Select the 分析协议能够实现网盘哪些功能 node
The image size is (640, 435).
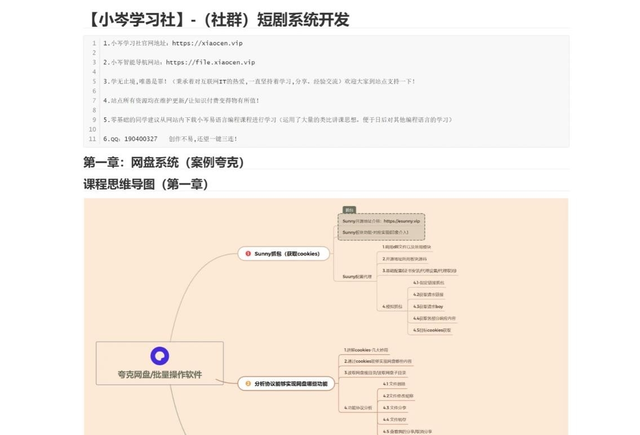[290, 384]
